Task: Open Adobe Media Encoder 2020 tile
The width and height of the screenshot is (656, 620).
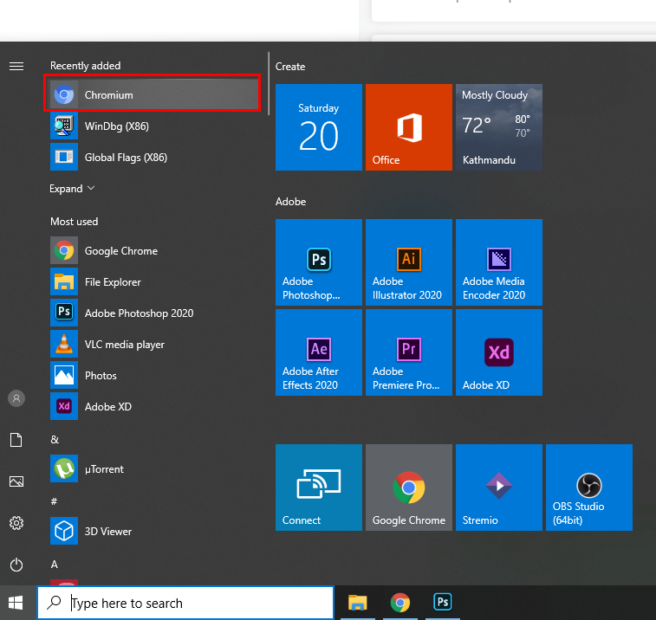Action: [x=499, y=262]
